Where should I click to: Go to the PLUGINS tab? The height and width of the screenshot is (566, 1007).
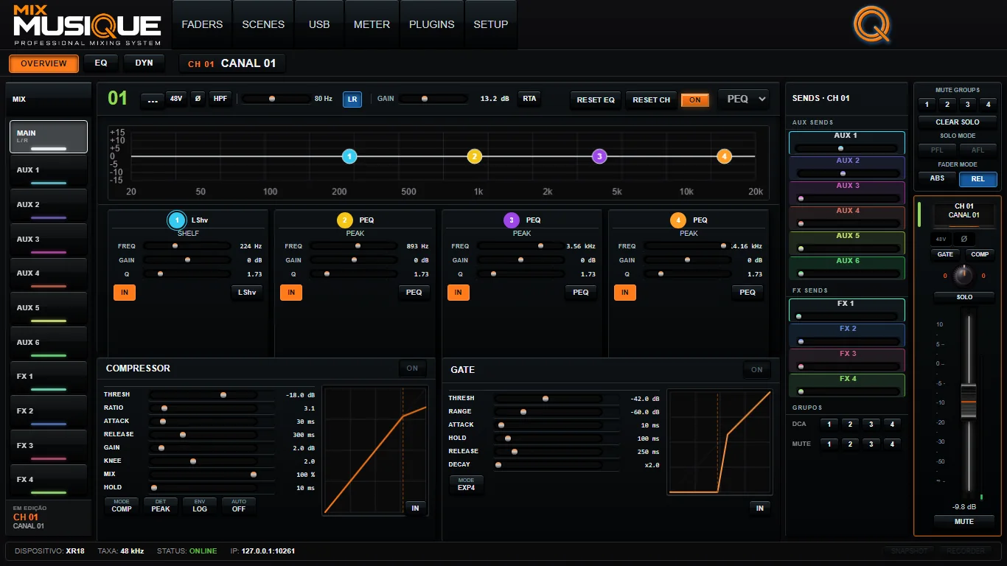pos(432,24)
